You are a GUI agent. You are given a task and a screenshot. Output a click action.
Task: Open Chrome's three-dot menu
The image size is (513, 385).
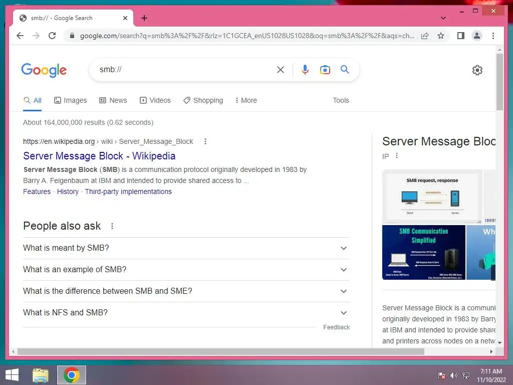coord(493,36)
